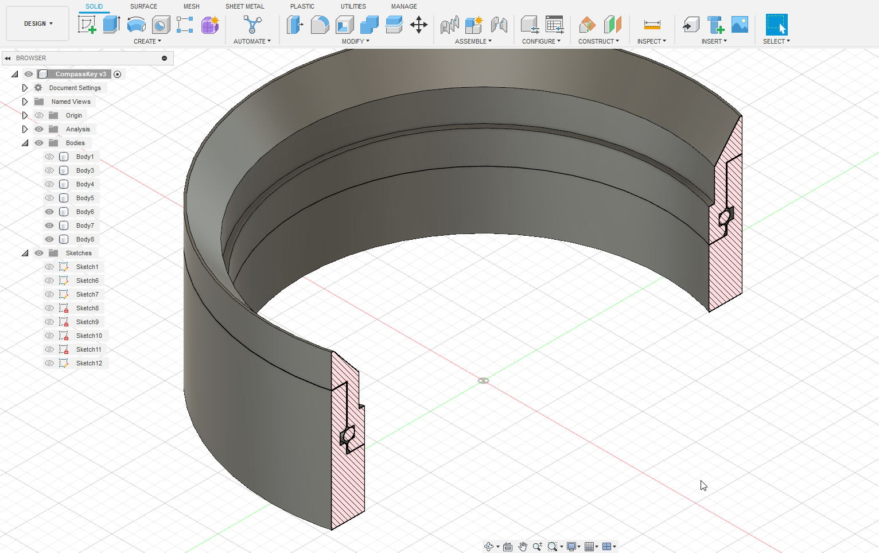Activate the Move/Copy tool

[419, 25]
